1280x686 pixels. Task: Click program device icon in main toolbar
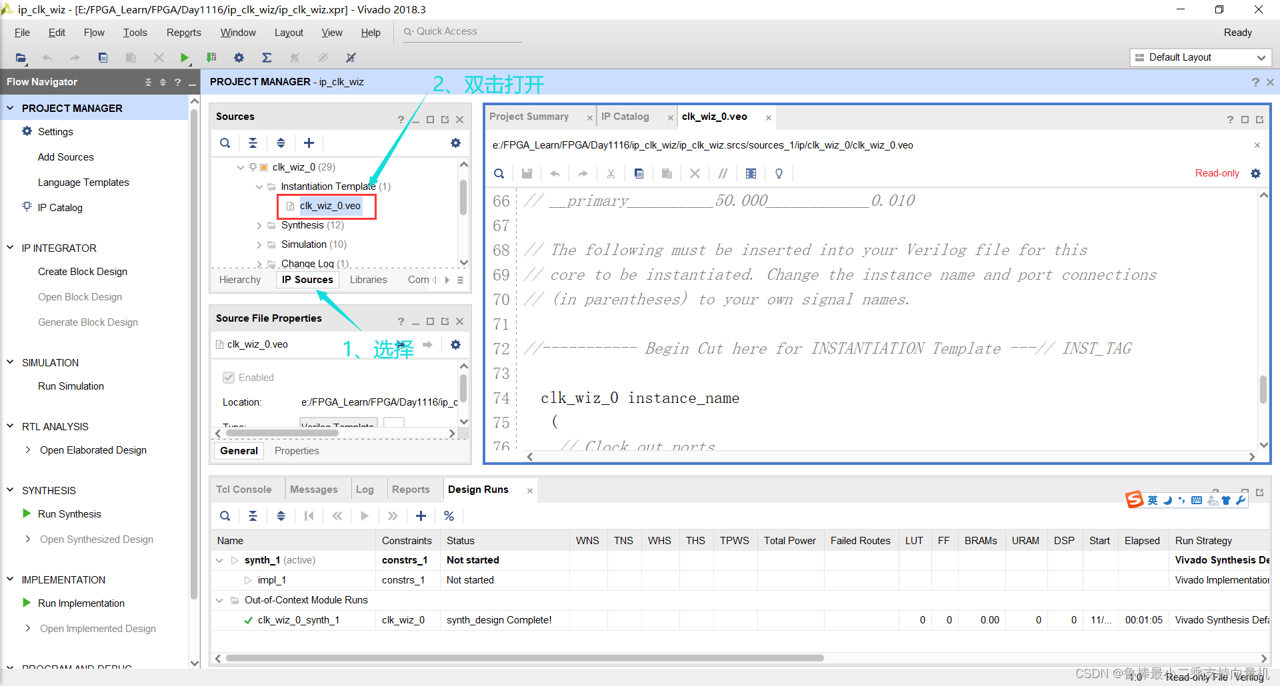click(x=211, y=58)
